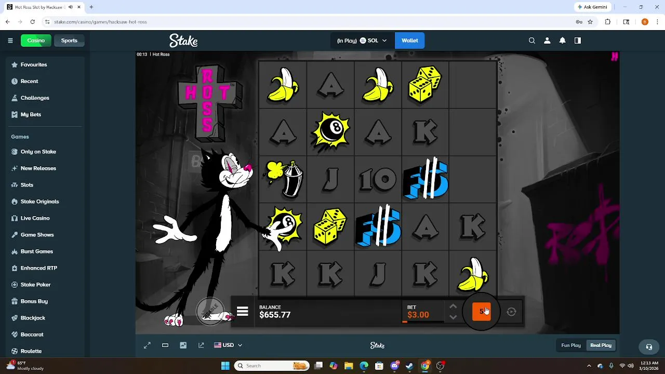
Task: Open a new browser tab
Action: point(91,7)
